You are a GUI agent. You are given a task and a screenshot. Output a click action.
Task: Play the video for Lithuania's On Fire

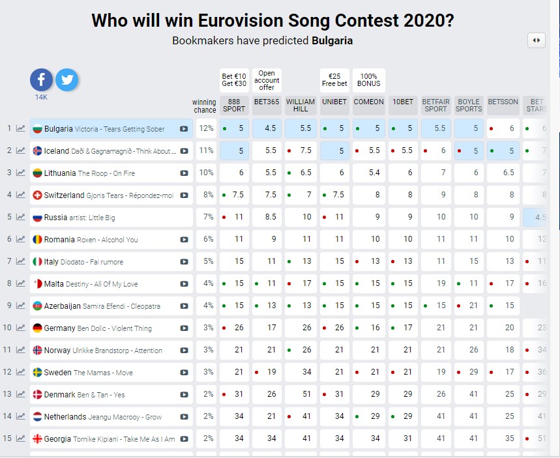tap(184, 173)
